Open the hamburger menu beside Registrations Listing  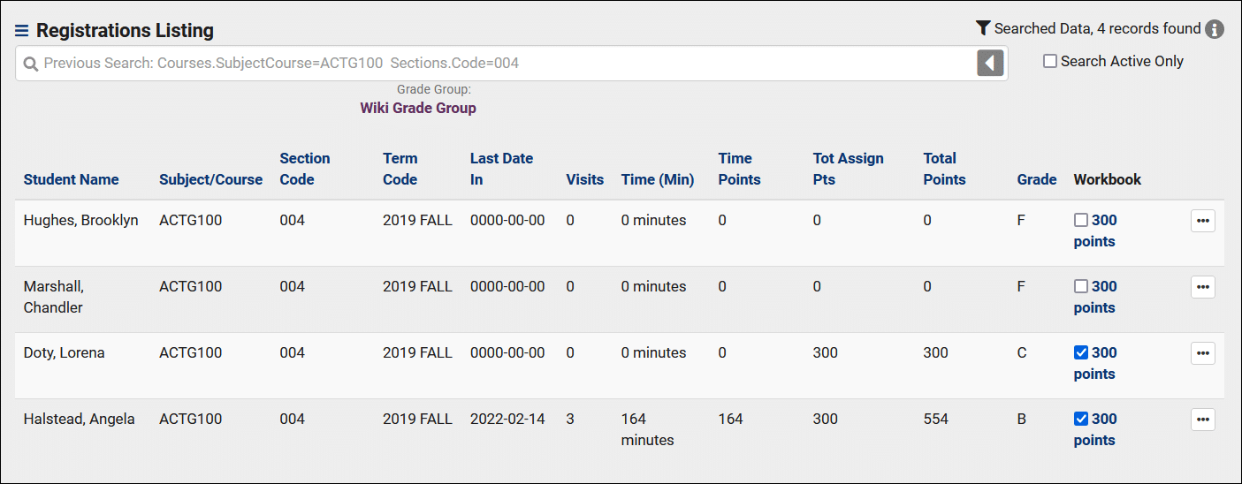tap(22, 31)
